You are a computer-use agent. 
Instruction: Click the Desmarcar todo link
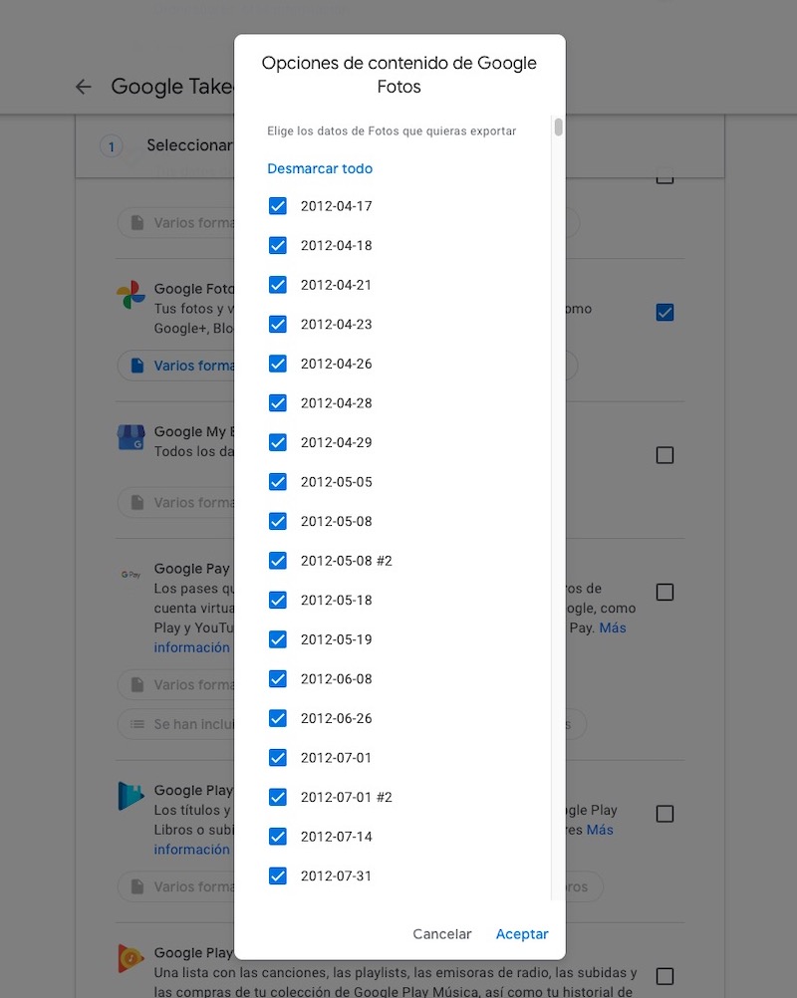point(320,168)
